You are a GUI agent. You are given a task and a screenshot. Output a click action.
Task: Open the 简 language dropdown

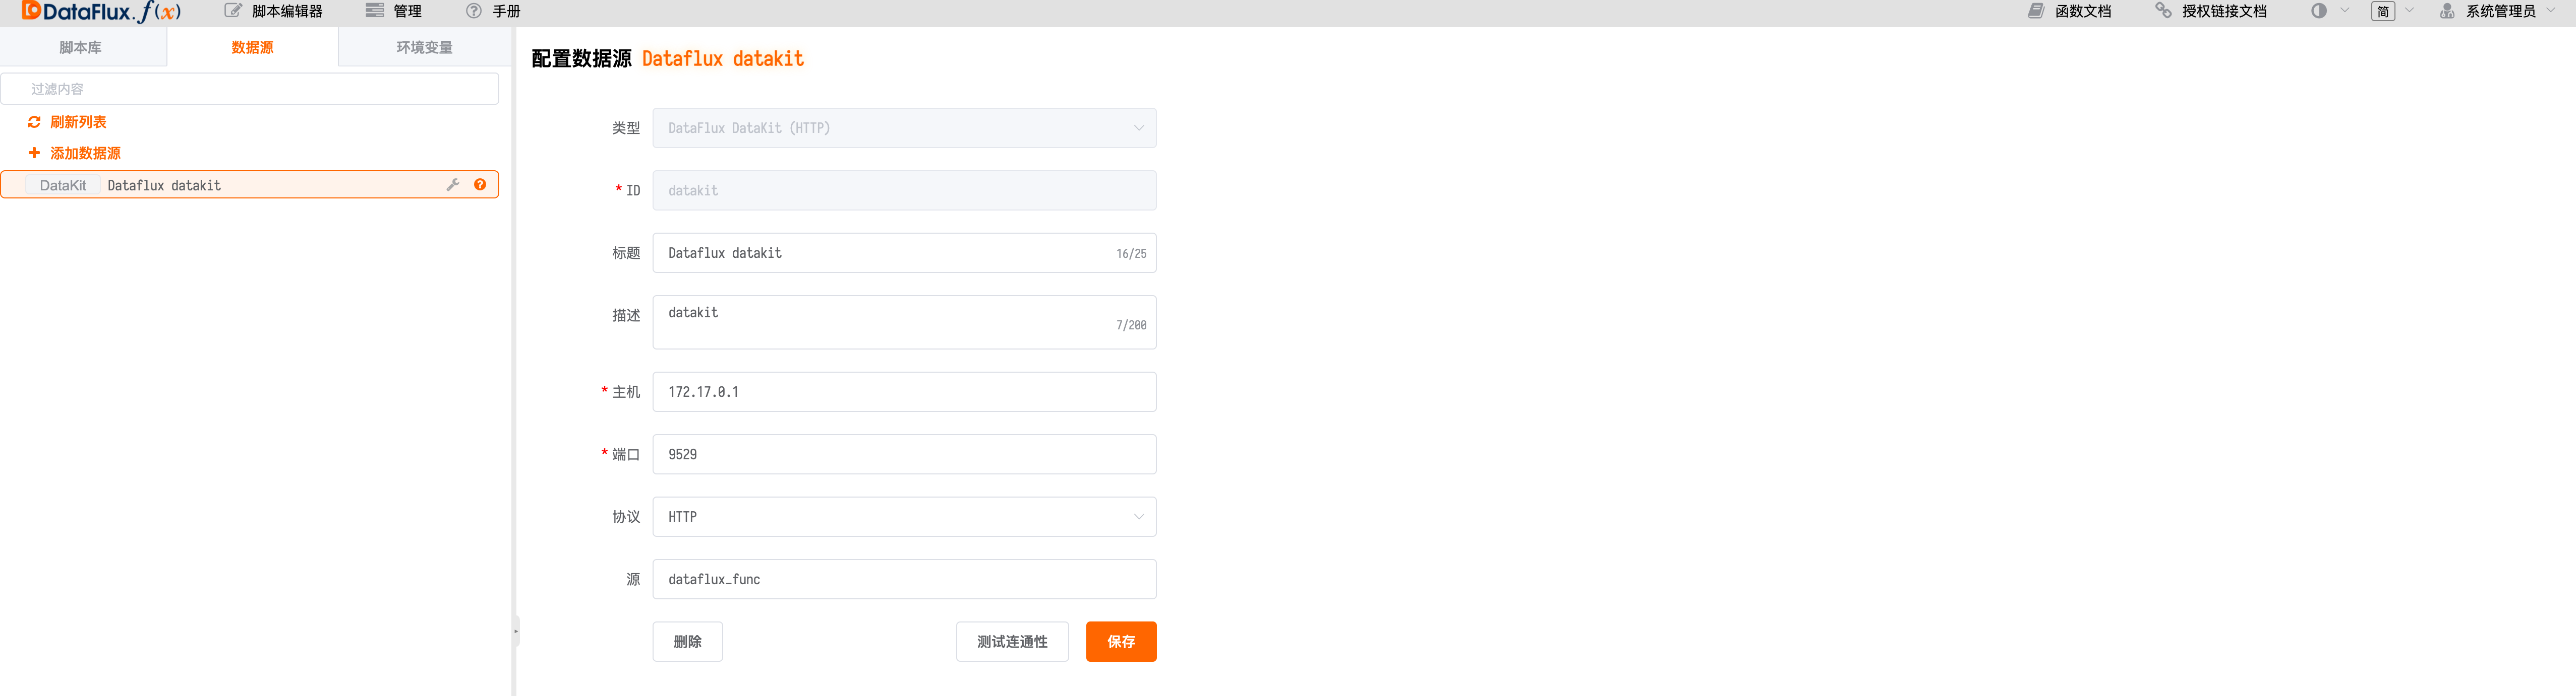[x=2384, y=11]
